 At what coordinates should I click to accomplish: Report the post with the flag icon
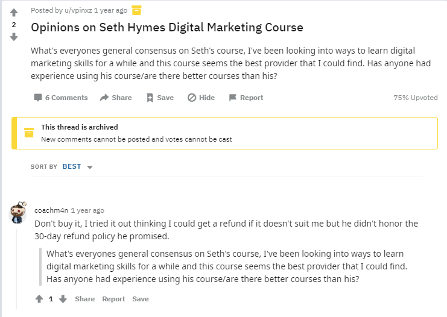coord(246,98)
